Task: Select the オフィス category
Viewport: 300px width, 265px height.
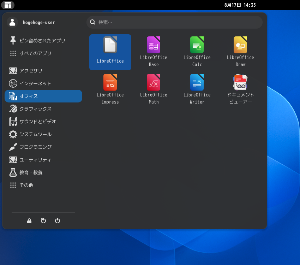Action: click(44, 96)
